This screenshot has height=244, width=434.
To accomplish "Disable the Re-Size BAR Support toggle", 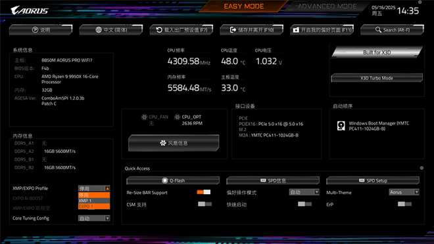I will [x=204, y=192].
